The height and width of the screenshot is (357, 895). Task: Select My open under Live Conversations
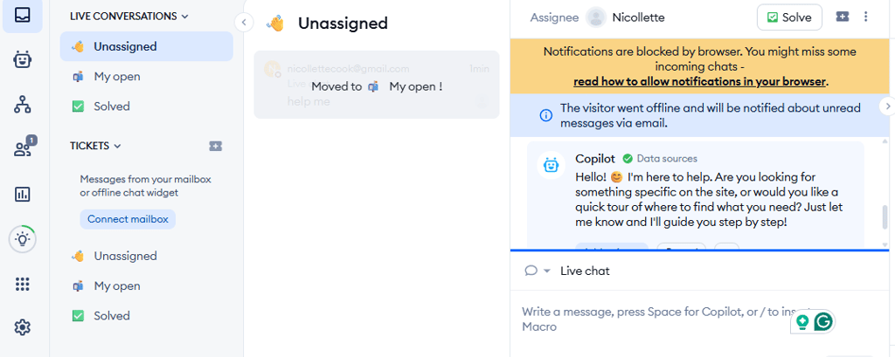(x=116, y=77)
